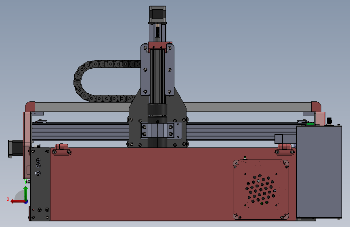Select the left red latch atop the front panel
The height and width of the screenshot is (227, 350).
click(61, 149)
